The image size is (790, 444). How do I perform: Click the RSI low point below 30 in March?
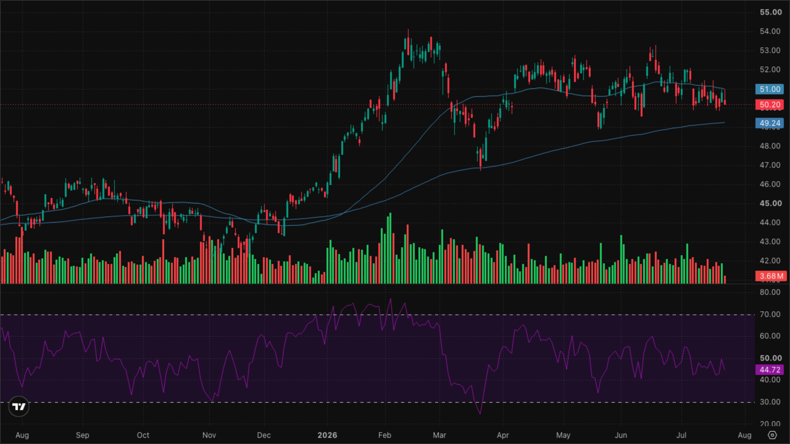coord(480,413)
